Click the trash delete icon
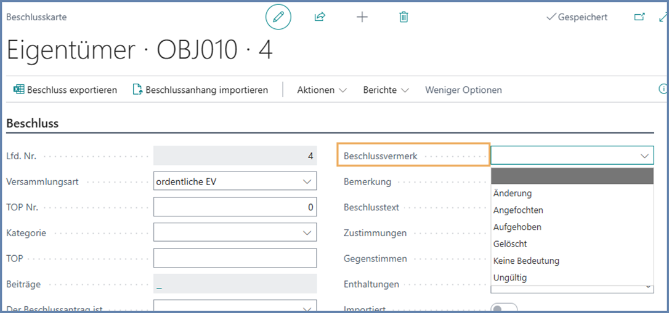 [x=403, y=17]
